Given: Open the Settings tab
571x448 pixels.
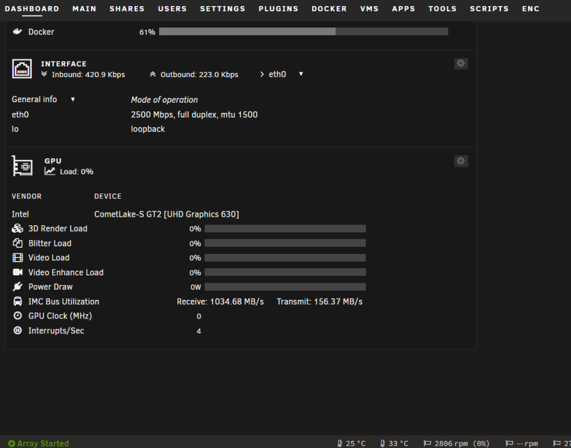Looking at the screenshot, I should click(x=222, y=9).
